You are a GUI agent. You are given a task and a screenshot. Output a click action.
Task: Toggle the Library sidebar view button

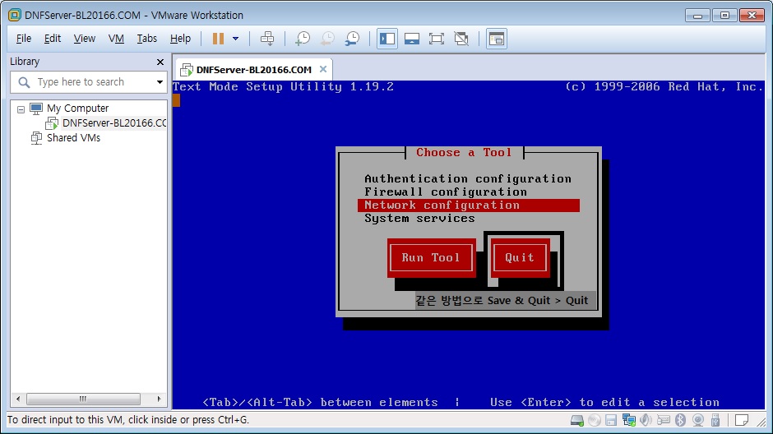[387, 39]
